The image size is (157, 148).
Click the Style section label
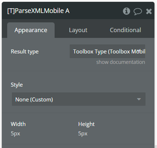tap(17, 85)
